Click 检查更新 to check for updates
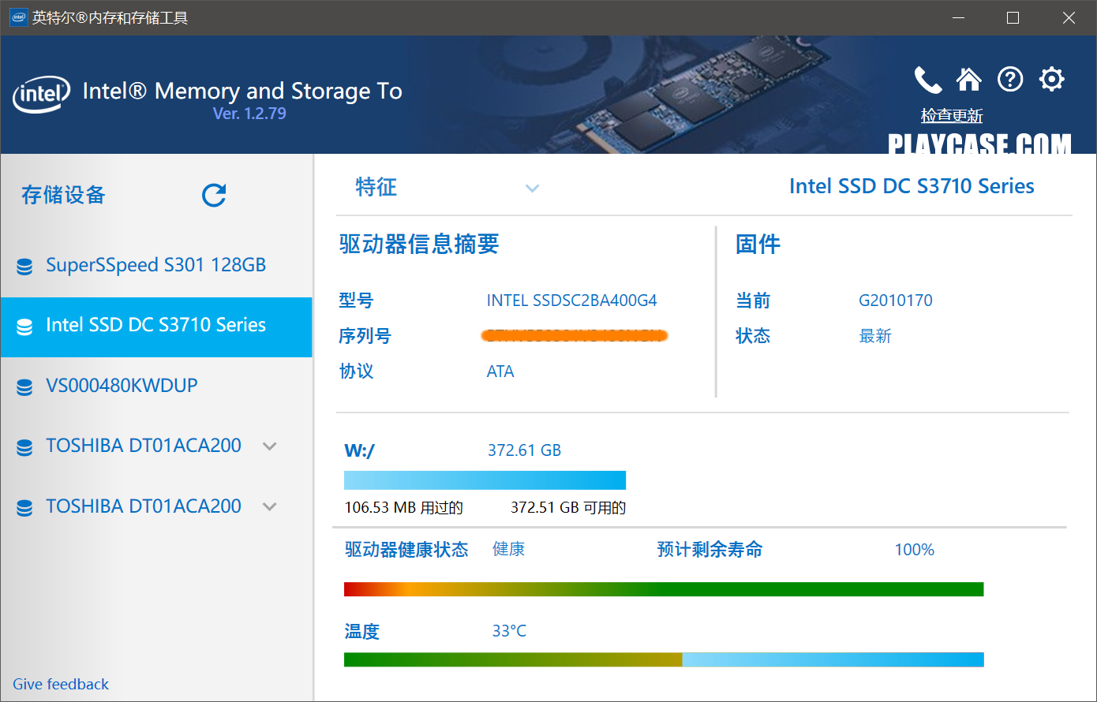This screenshot has height=702, width=1097. (x=952, y=116)
